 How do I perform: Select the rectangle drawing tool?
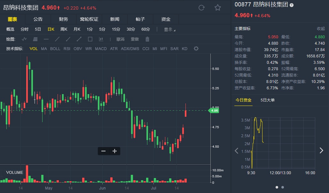(90, 39)
